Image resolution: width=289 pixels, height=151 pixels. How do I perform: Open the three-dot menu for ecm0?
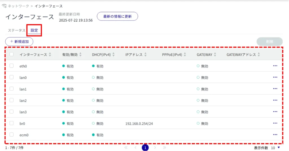click(x=275, y=135)
